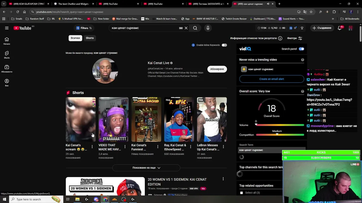This screenshot has height=203, width=362.
Task: Go to Начало home in sidebar
Action: click(7, 41)
